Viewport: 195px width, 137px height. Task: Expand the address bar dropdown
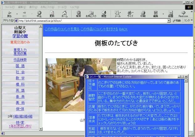click(169, 21)
